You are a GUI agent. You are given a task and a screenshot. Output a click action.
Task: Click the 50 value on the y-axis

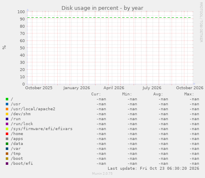coord(22,48)
